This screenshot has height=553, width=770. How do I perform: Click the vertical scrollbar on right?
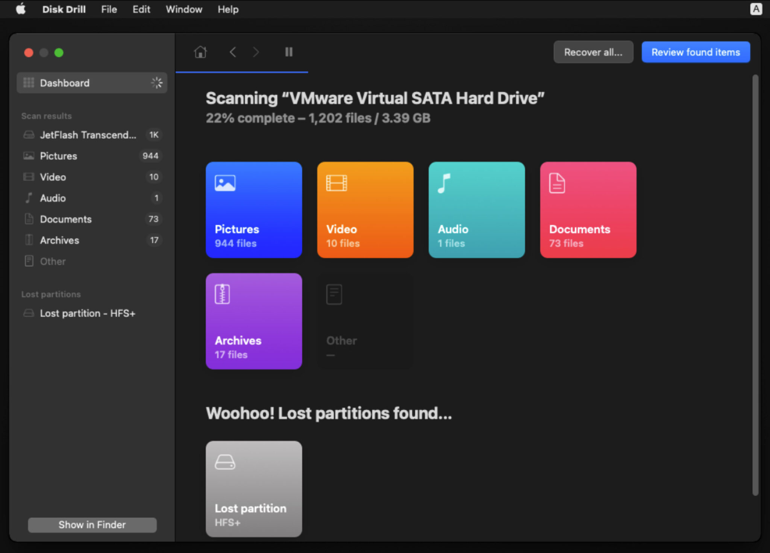pyautogui.click(x=755, y=285)
